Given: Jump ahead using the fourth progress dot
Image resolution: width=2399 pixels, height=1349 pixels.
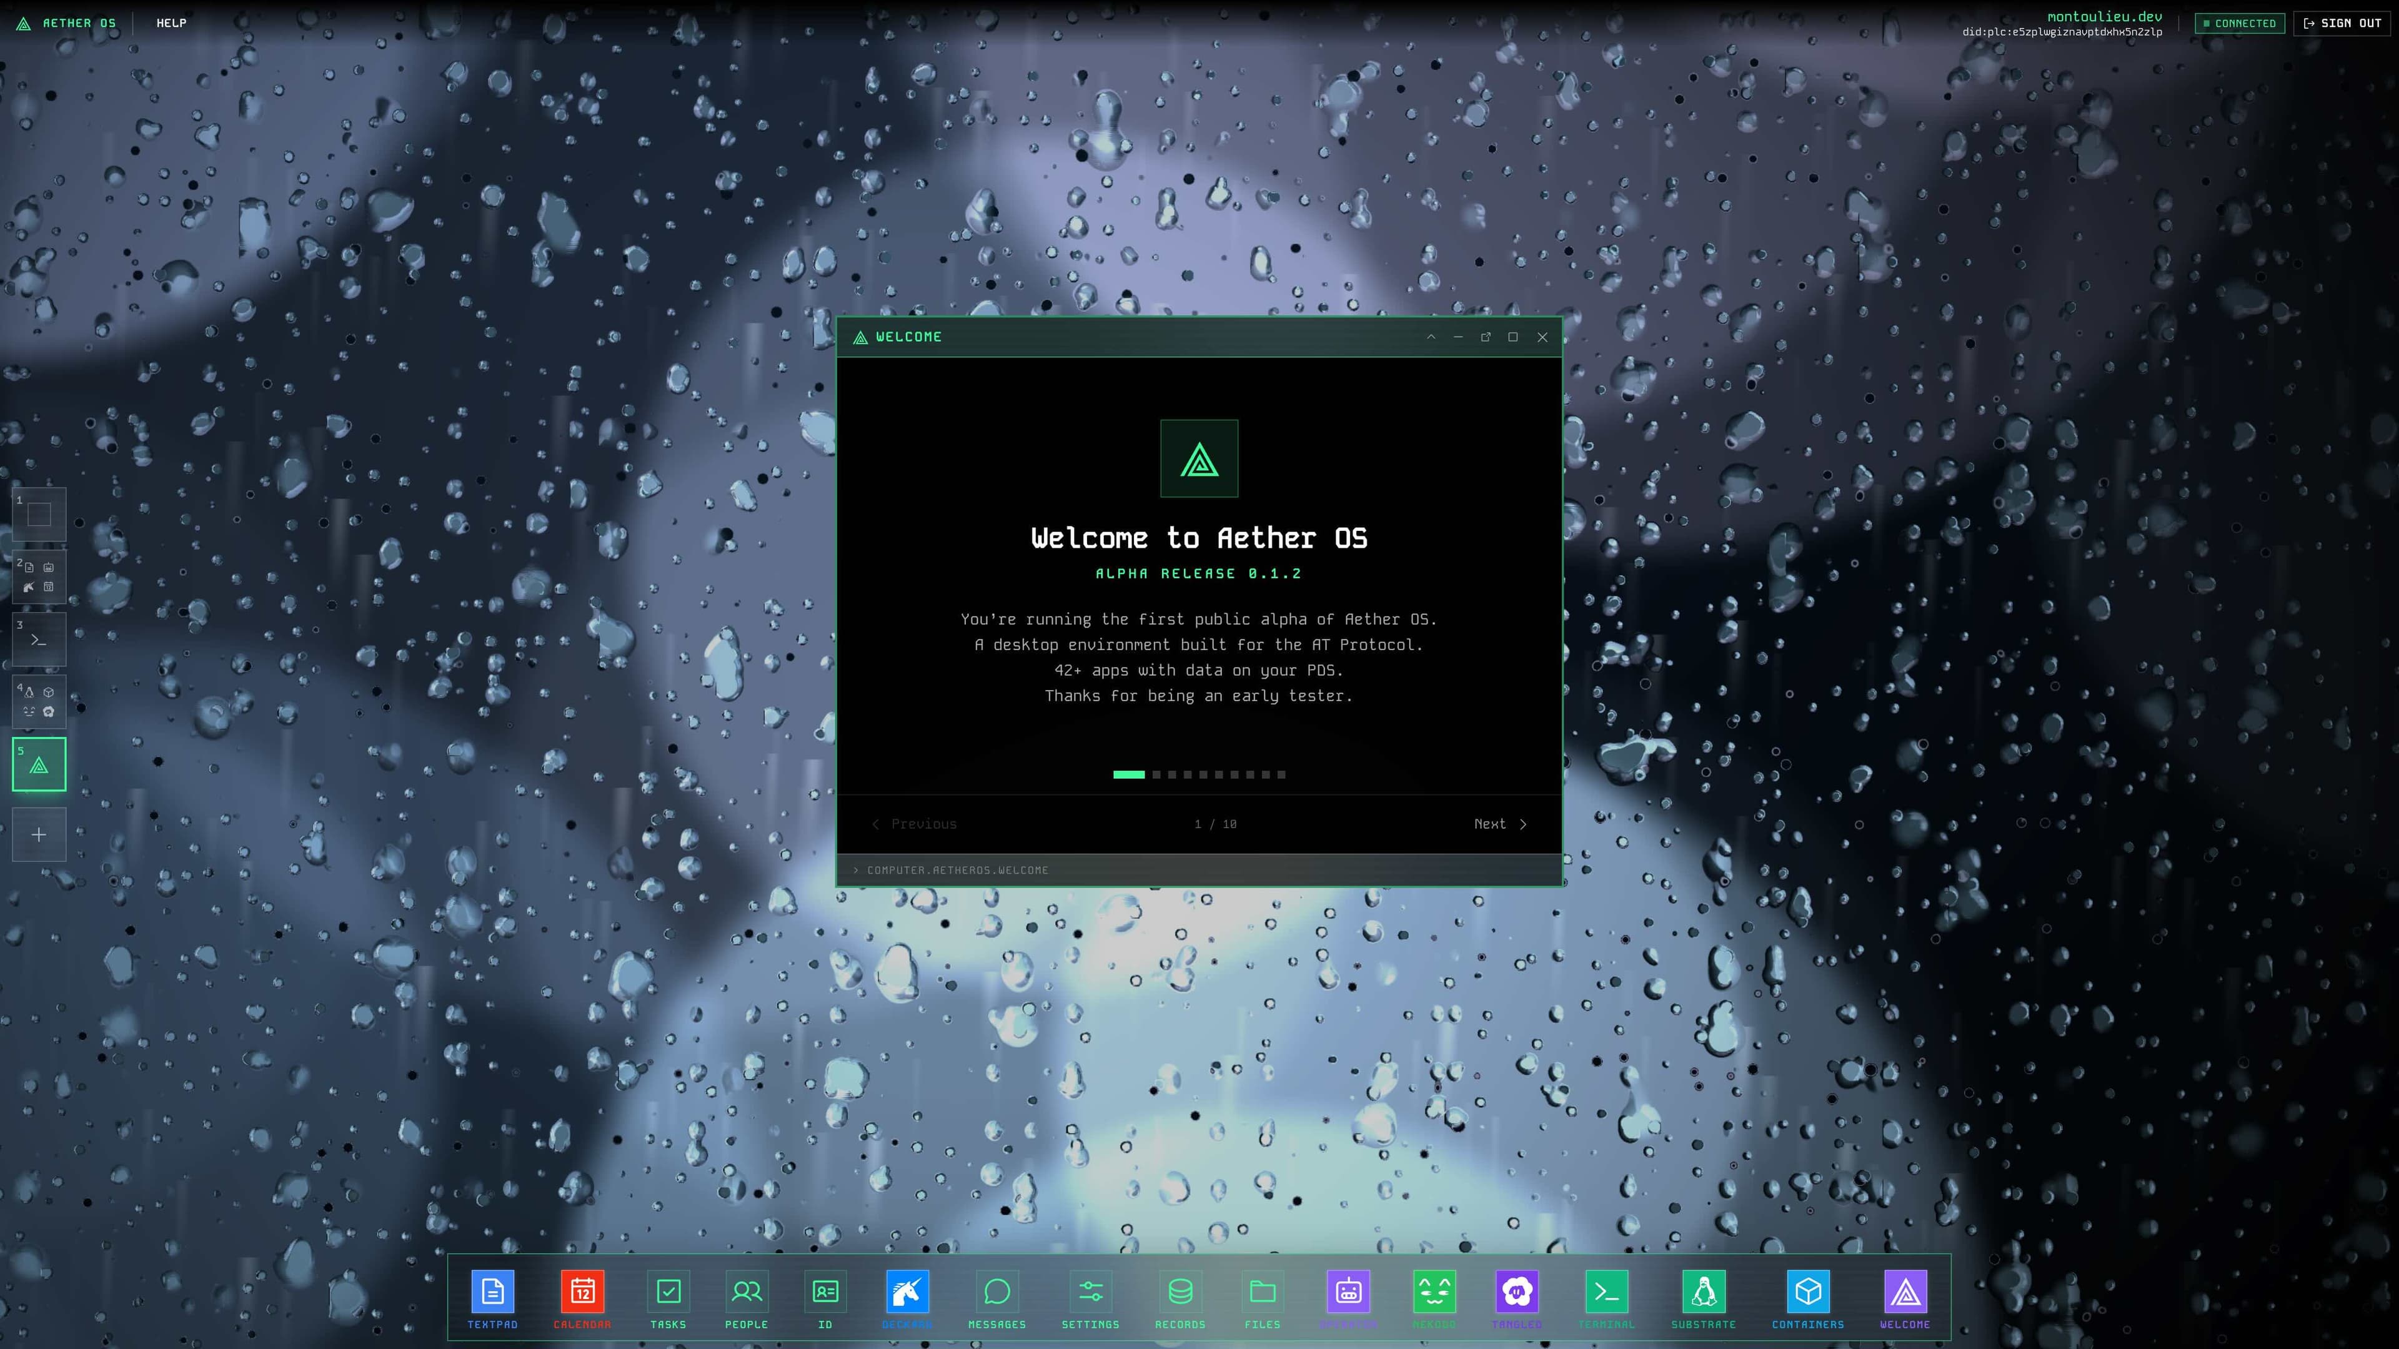Looking at the screenshot, I should pyautogui.click(x=1188, y=774).
